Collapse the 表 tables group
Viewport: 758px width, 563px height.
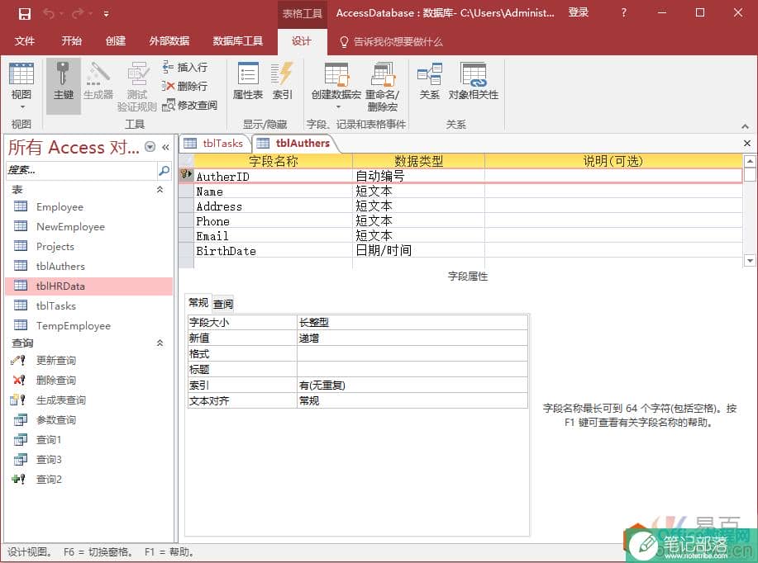point(160,190)
